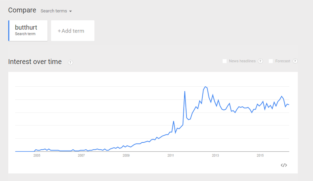Click the help icon beside Forecast
This screenshot has width=313, height=181.
(x=295, y=61)
